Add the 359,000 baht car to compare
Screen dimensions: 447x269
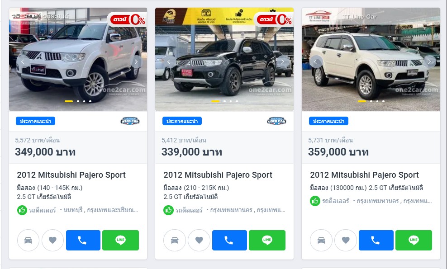tap(321, 240)
